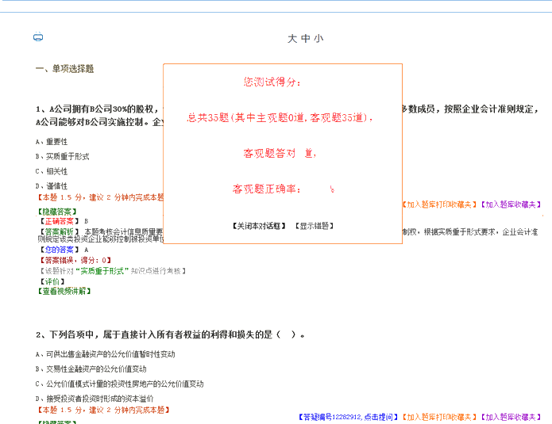Click 评价 under question 1
The height and width of the screenshot is (424, 552).
click(x=51, y=281)
